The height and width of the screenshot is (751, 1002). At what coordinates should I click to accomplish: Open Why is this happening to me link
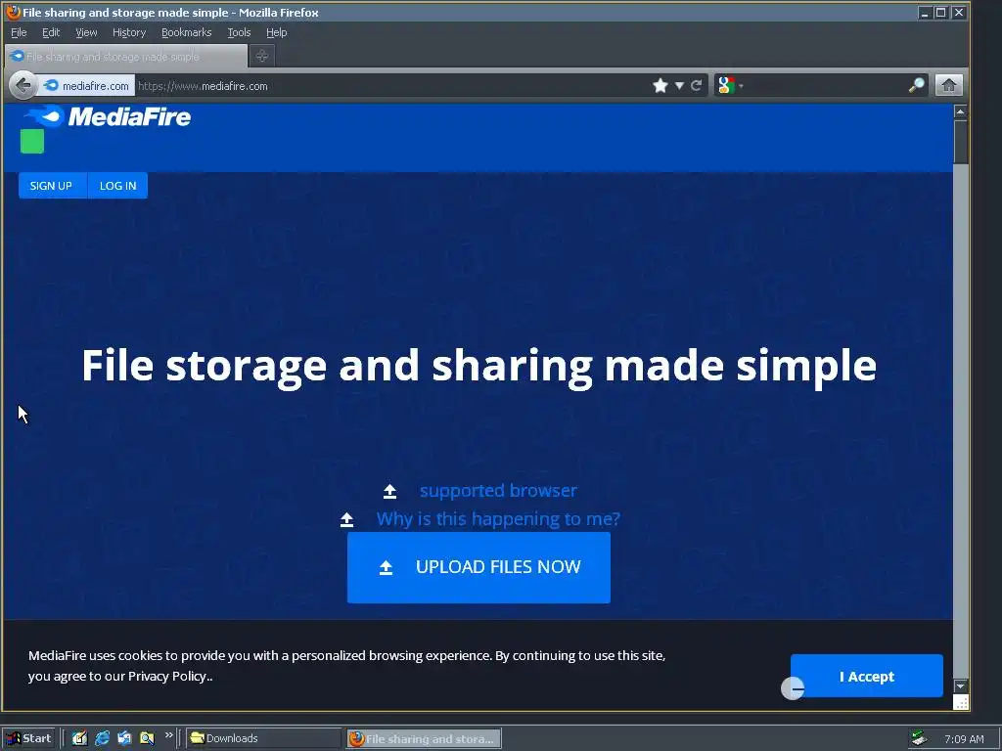pyautogui.click(x=498, y=519)
